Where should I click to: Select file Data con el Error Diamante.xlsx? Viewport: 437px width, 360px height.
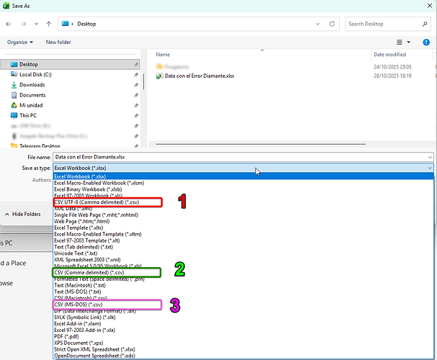click(199, 76)
